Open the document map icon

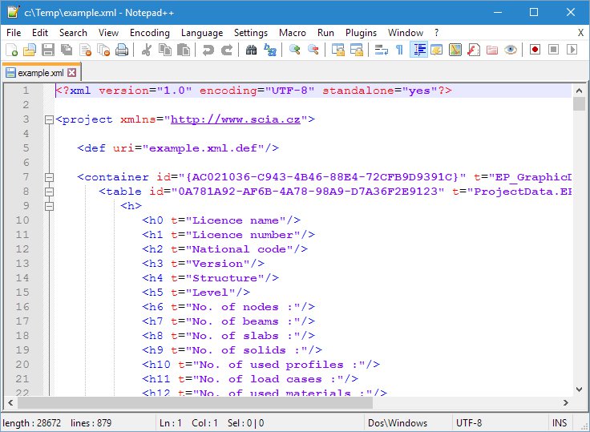(455, 50)
